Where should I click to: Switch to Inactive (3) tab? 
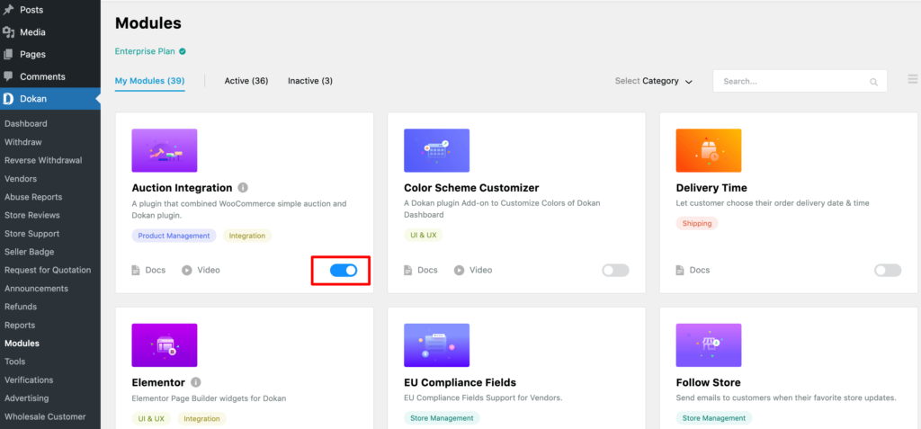(310, 81)
